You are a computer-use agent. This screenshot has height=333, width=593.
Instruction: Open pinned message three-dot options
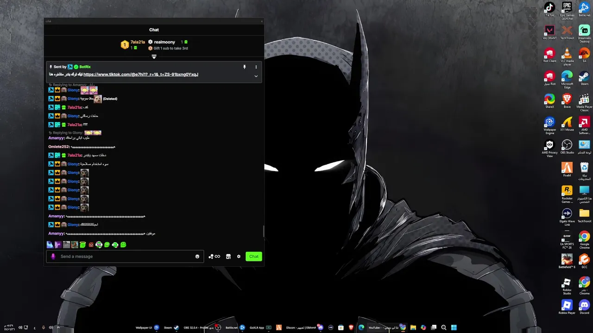256,67
